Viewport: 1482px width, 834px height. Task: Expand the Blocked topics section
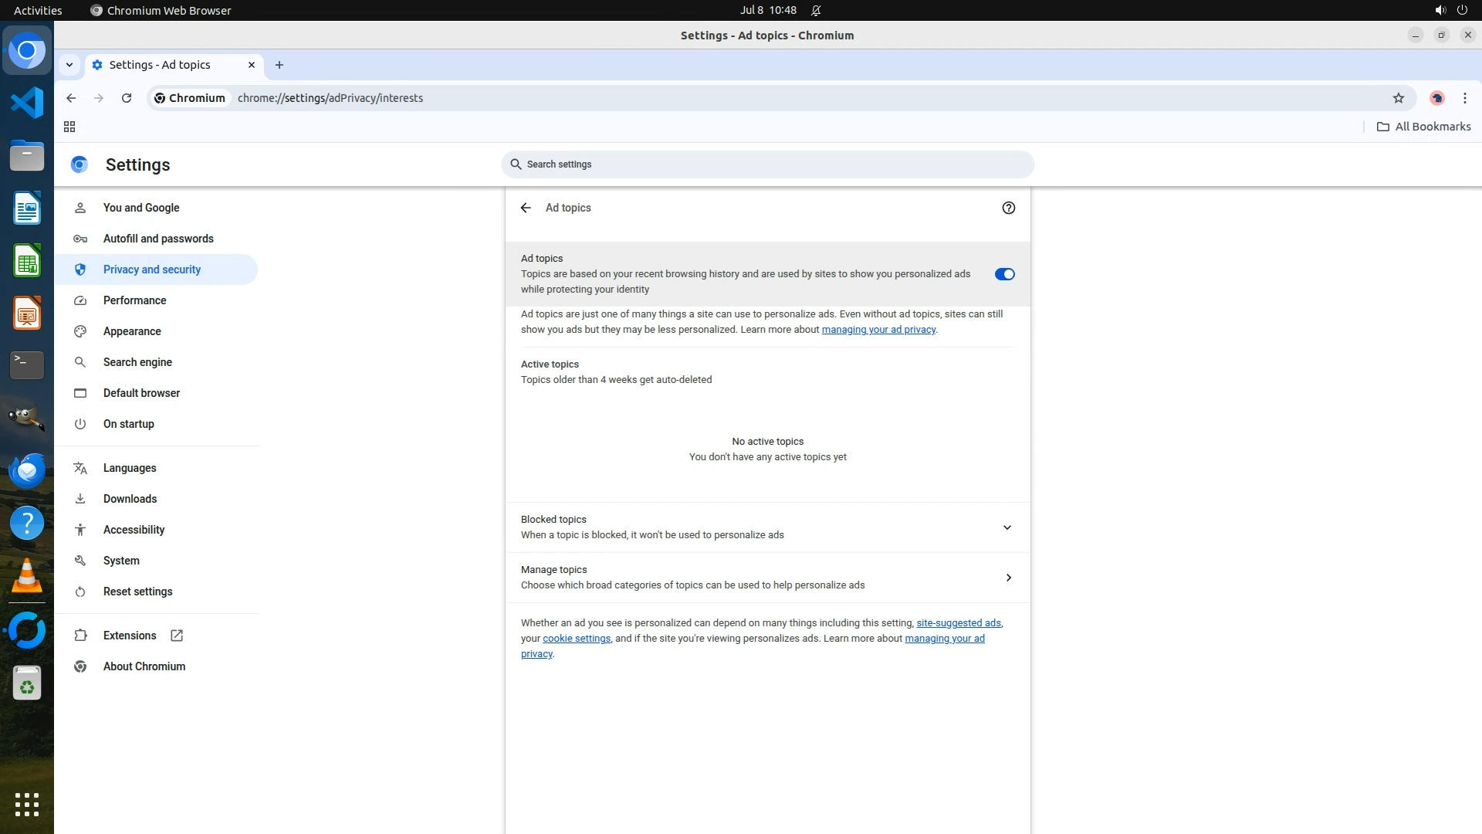[1007, 527]
